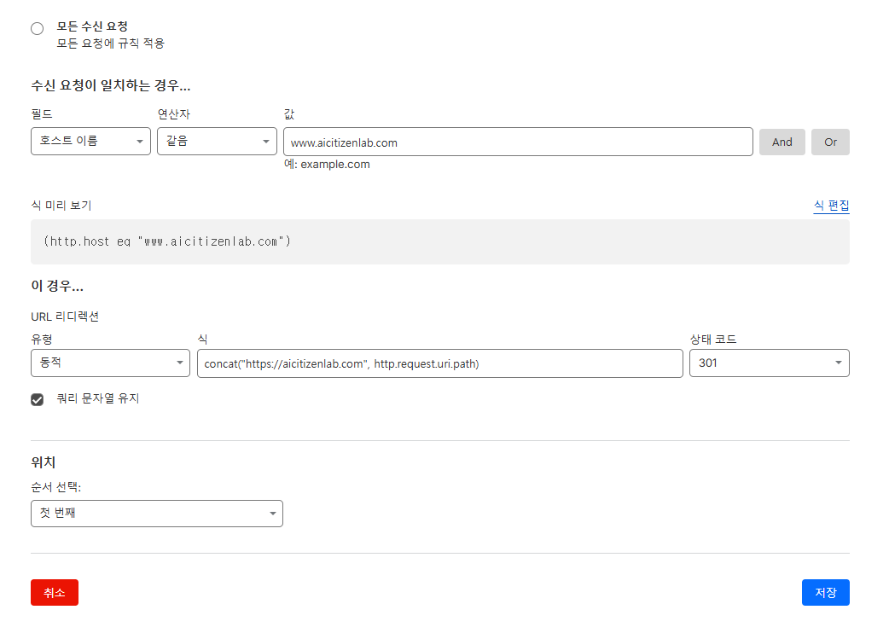Viewport: 889px width, 633px height.
Task: Click the red 취소 button
Action: [55, 592]
